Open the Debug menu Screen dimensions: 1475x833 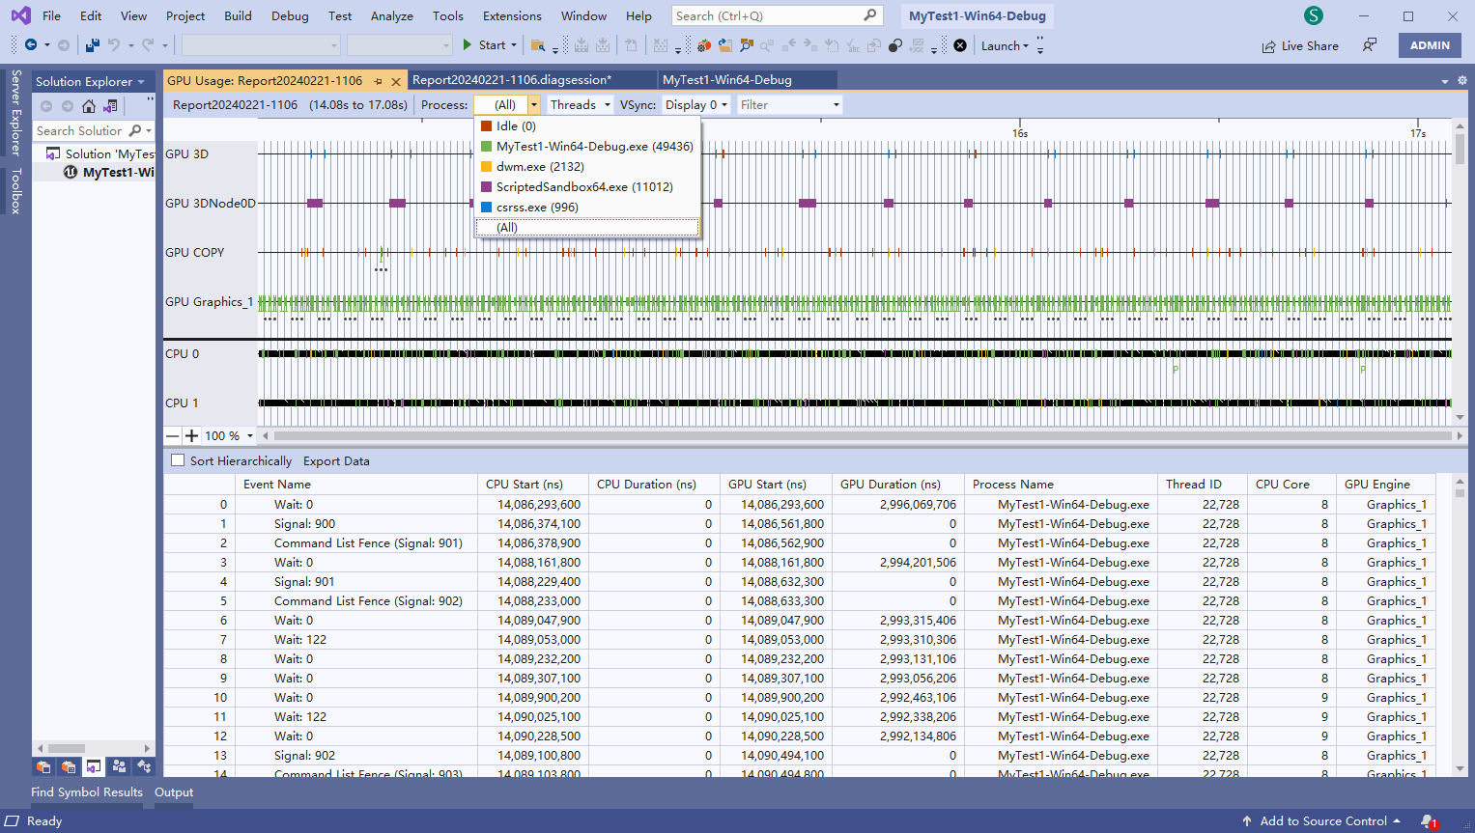(290, 15)
